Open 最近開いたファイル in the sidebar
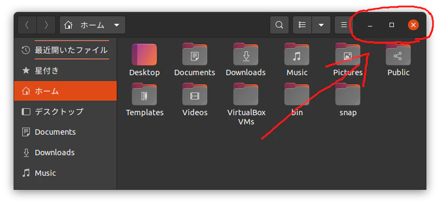This screenshot has height=205, width=440. point(66,50)
